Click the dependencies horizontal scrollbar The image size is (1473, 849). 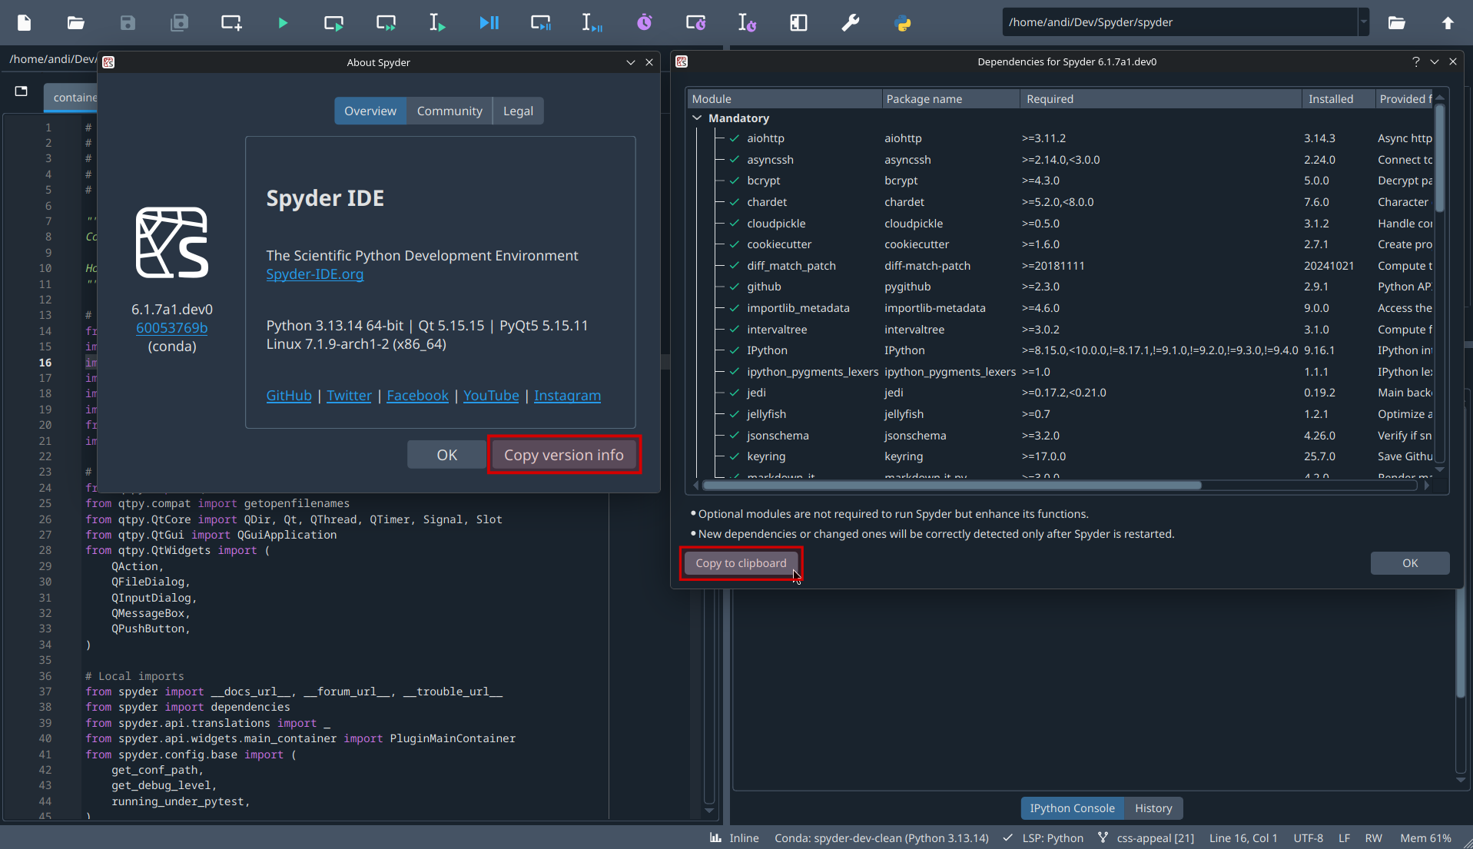(x=951, y=486)
